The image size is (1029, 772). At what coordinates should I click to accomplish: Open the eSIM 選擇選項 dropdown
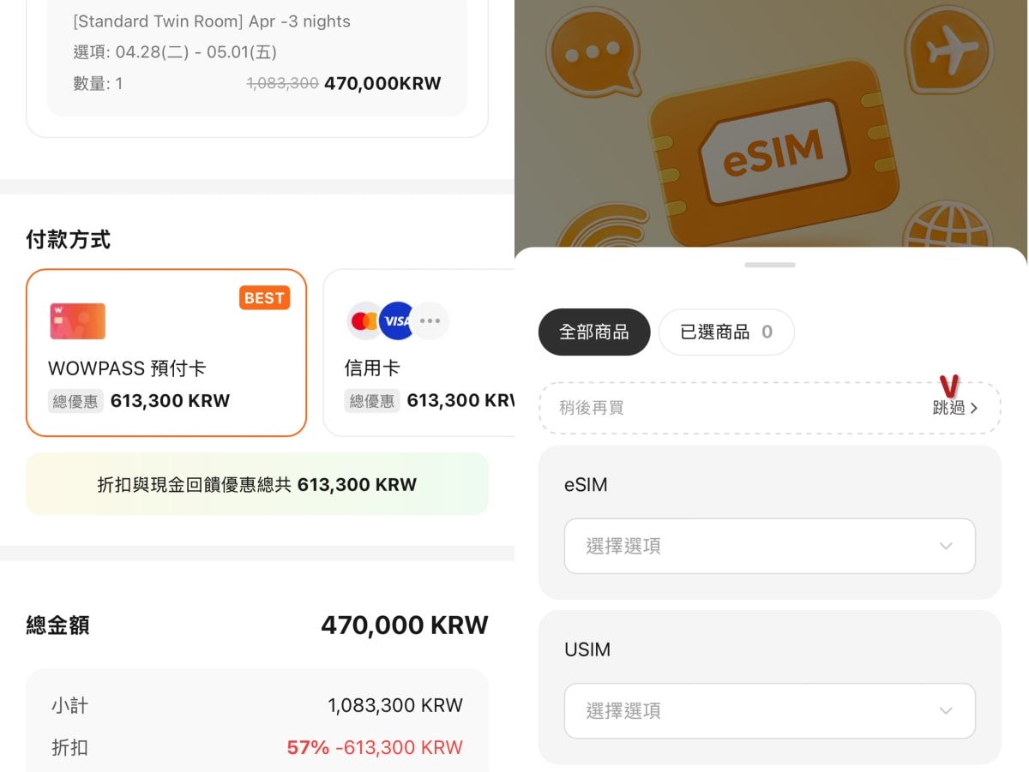770,546
